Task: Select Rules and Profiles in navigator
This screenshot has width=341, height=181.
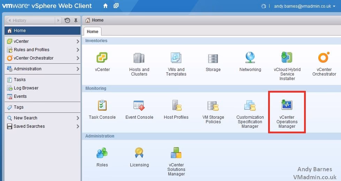Action: pyautogui.click(x=43, y=50)
